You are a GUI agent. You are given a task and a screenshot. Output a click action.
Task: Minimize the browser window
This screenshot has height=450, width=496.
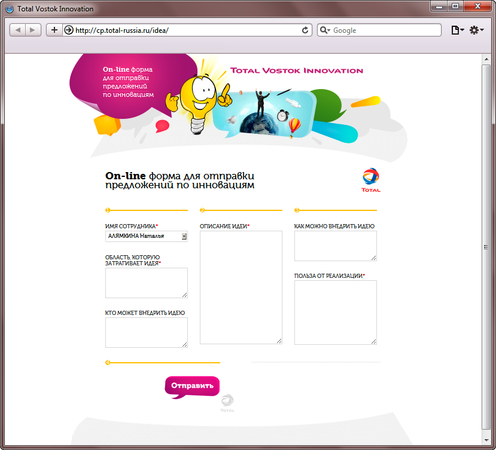tap(439, 7)
